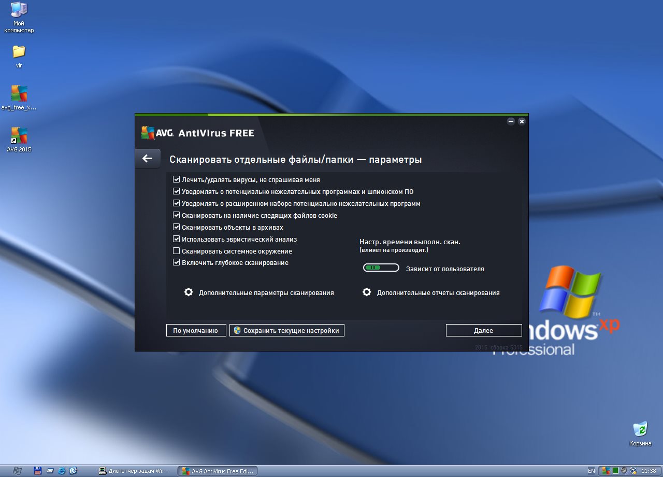
Task: Open the Windows Start button
Action: click(17, 471)
